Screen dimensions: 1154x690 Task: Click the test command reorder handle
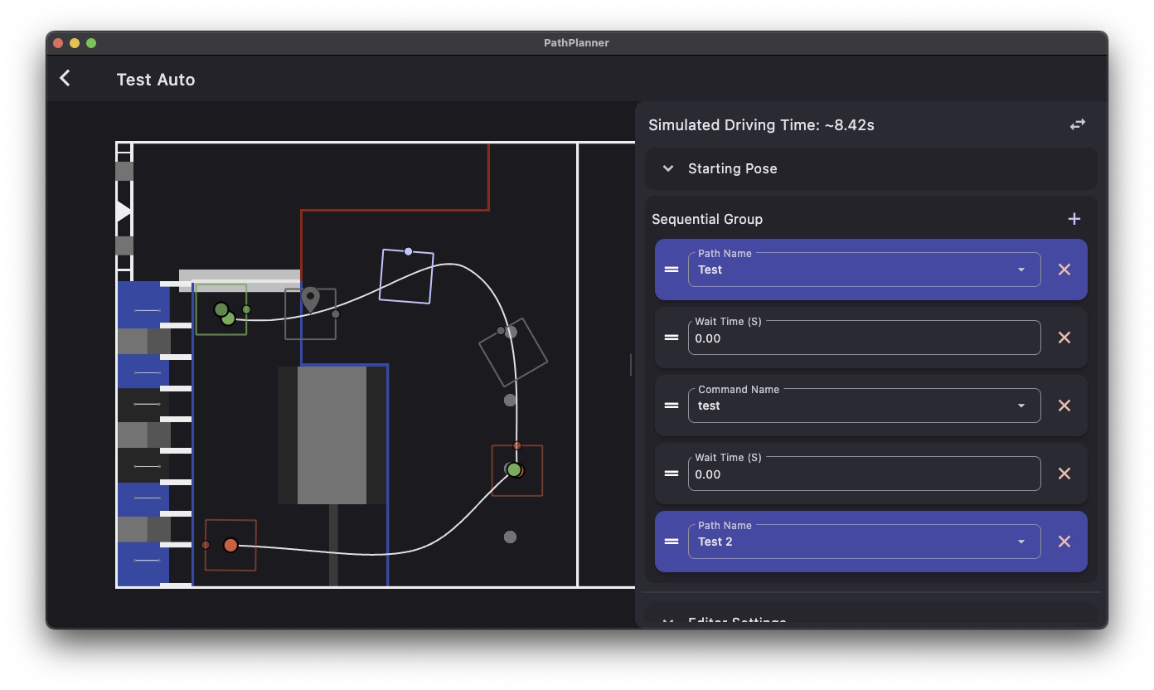click(672, 406)
